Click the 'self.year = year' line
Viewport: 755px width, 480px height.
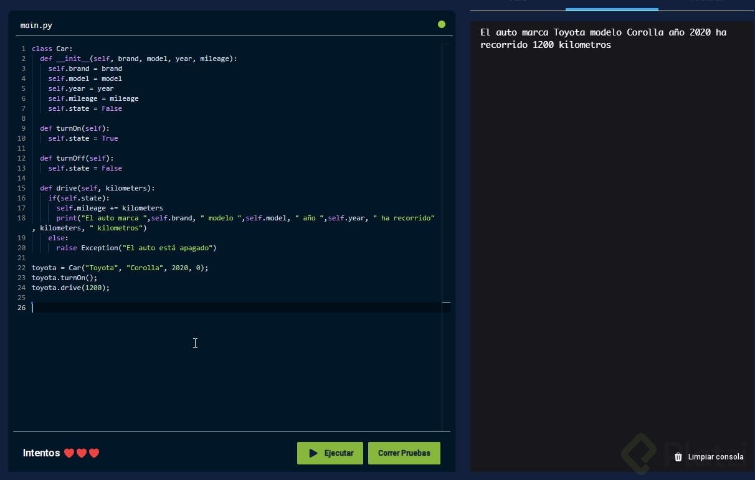[x=81, y=88]
